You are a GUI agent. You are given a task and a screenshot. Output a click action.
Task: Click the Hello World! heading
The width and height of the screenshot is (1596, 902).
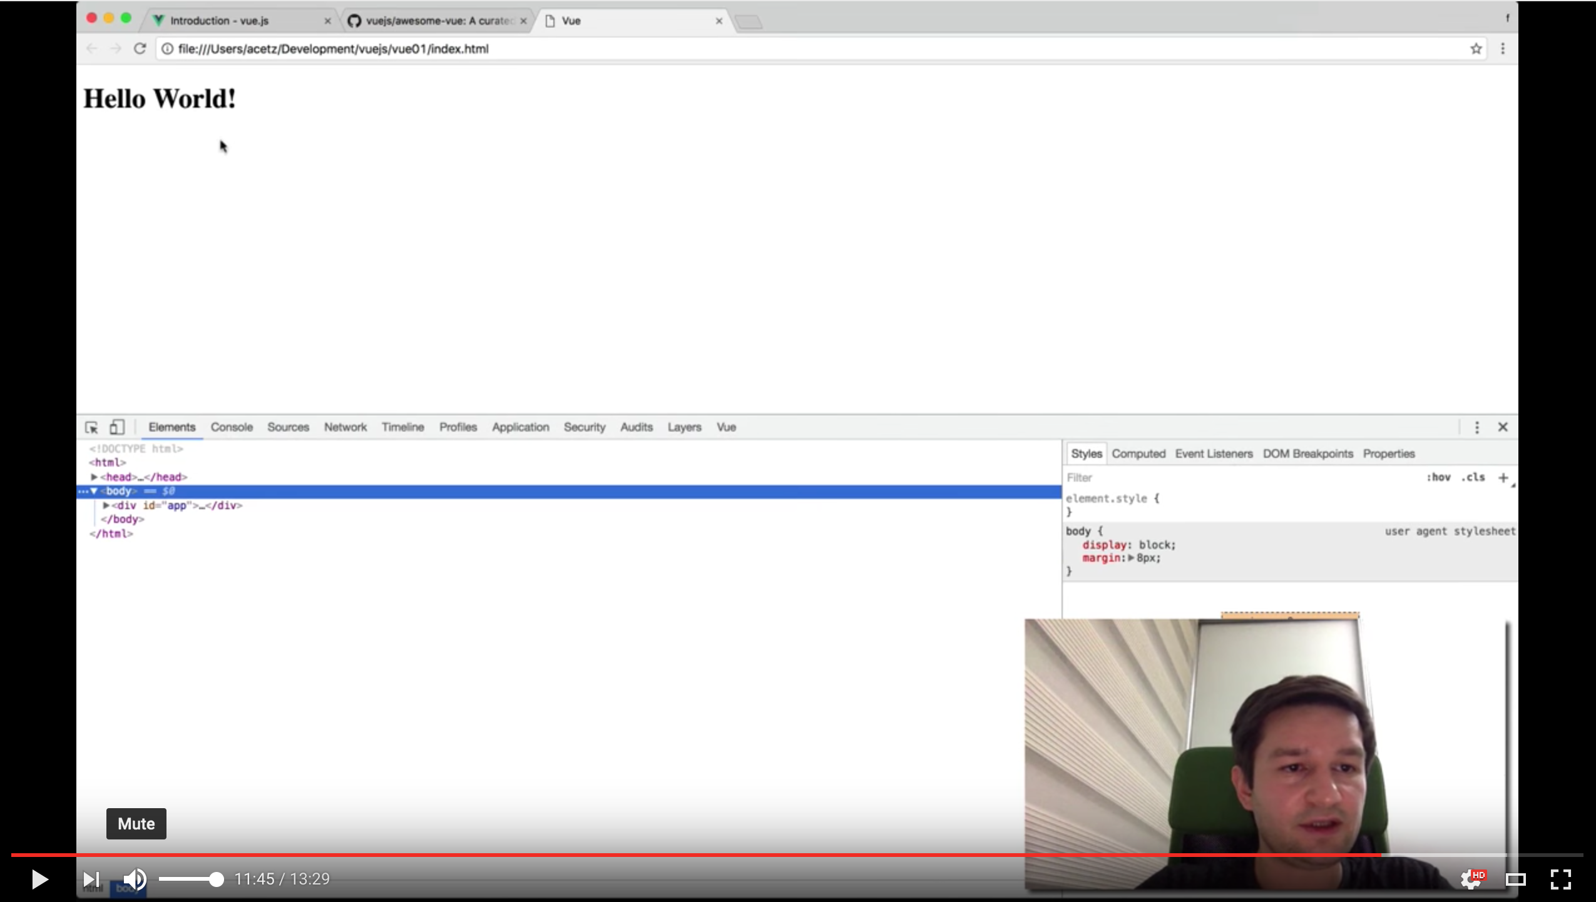tap(160, 99)
